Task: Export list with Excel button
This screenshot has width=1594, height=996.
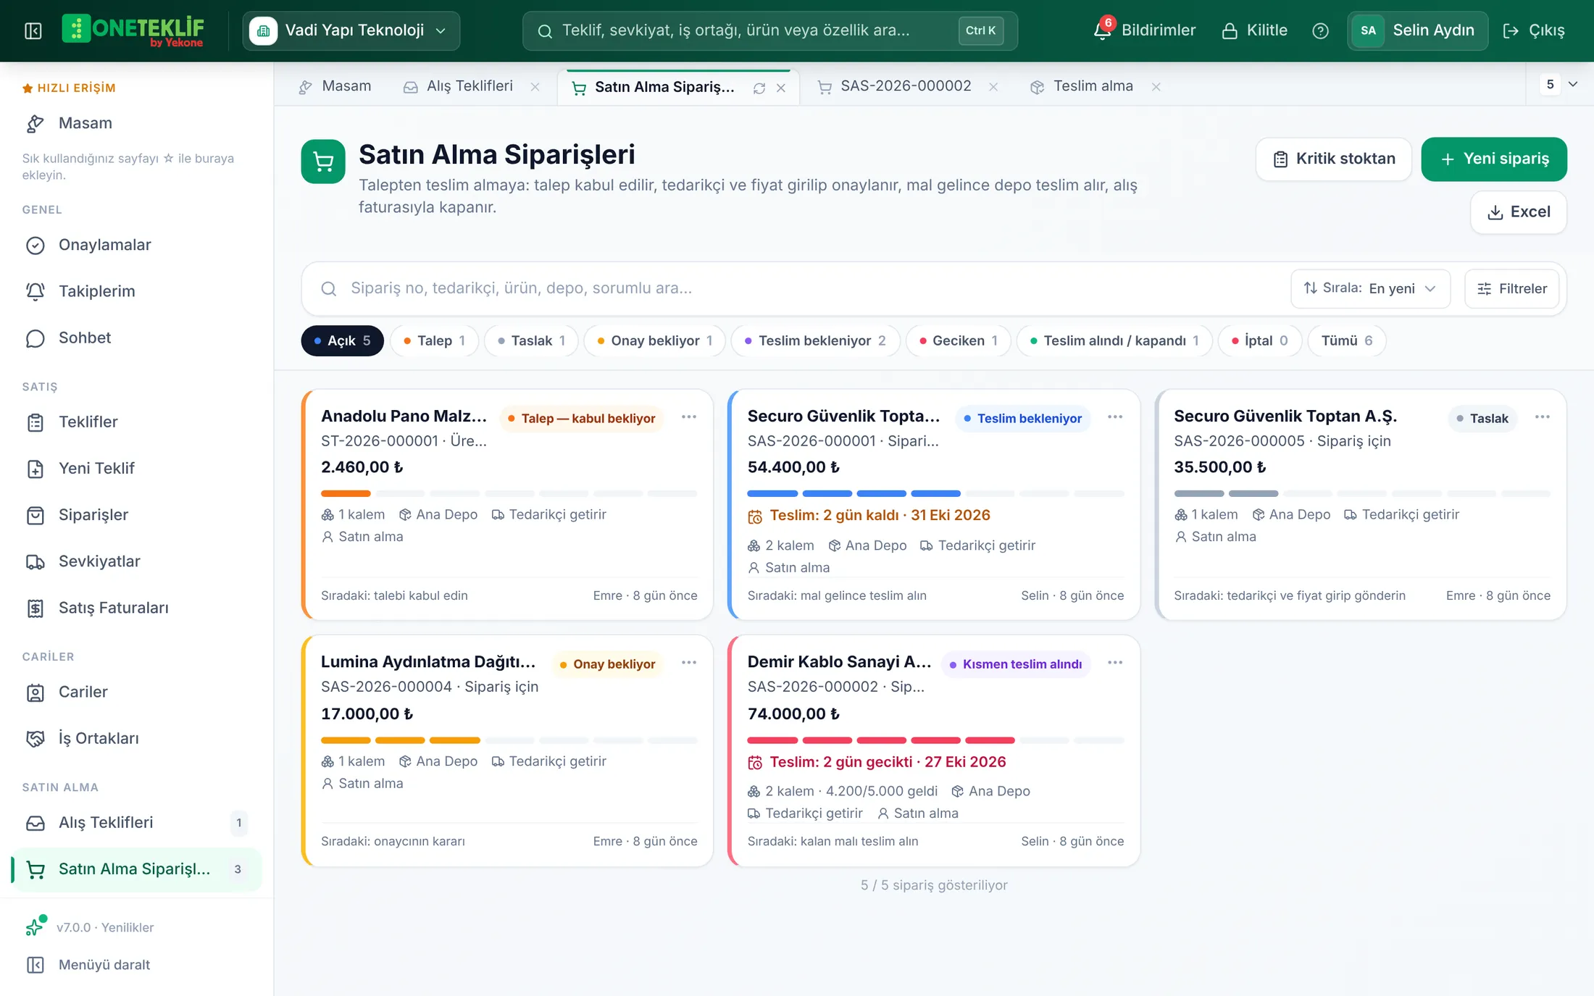Action: (1519, 212)
